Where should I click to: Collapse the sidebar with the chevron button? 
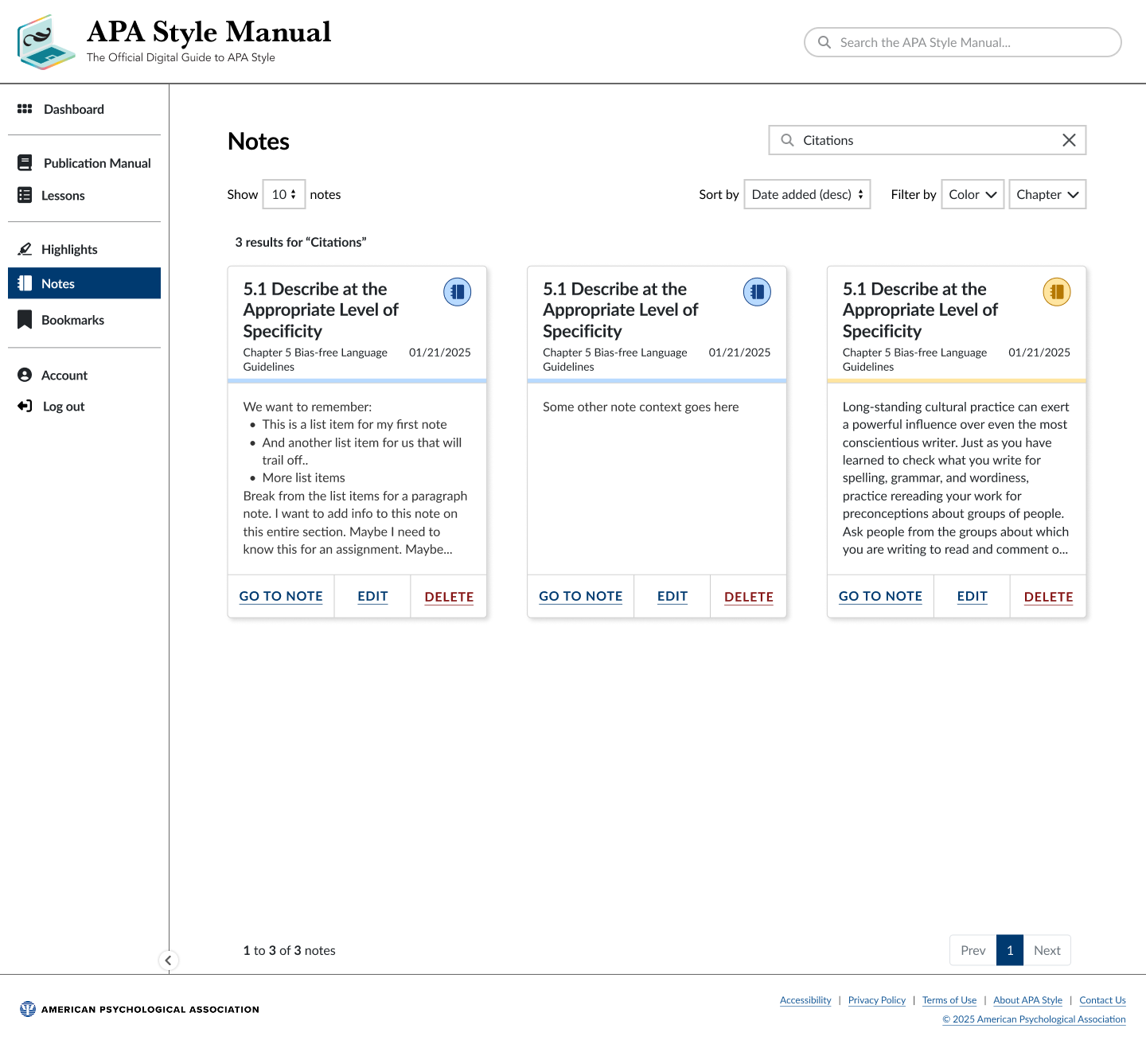168,960
